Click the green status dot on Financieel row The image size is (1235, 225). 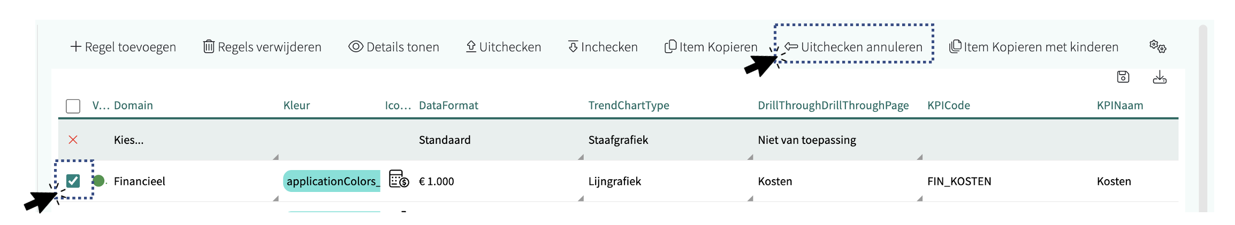click(x=98, y=181)
